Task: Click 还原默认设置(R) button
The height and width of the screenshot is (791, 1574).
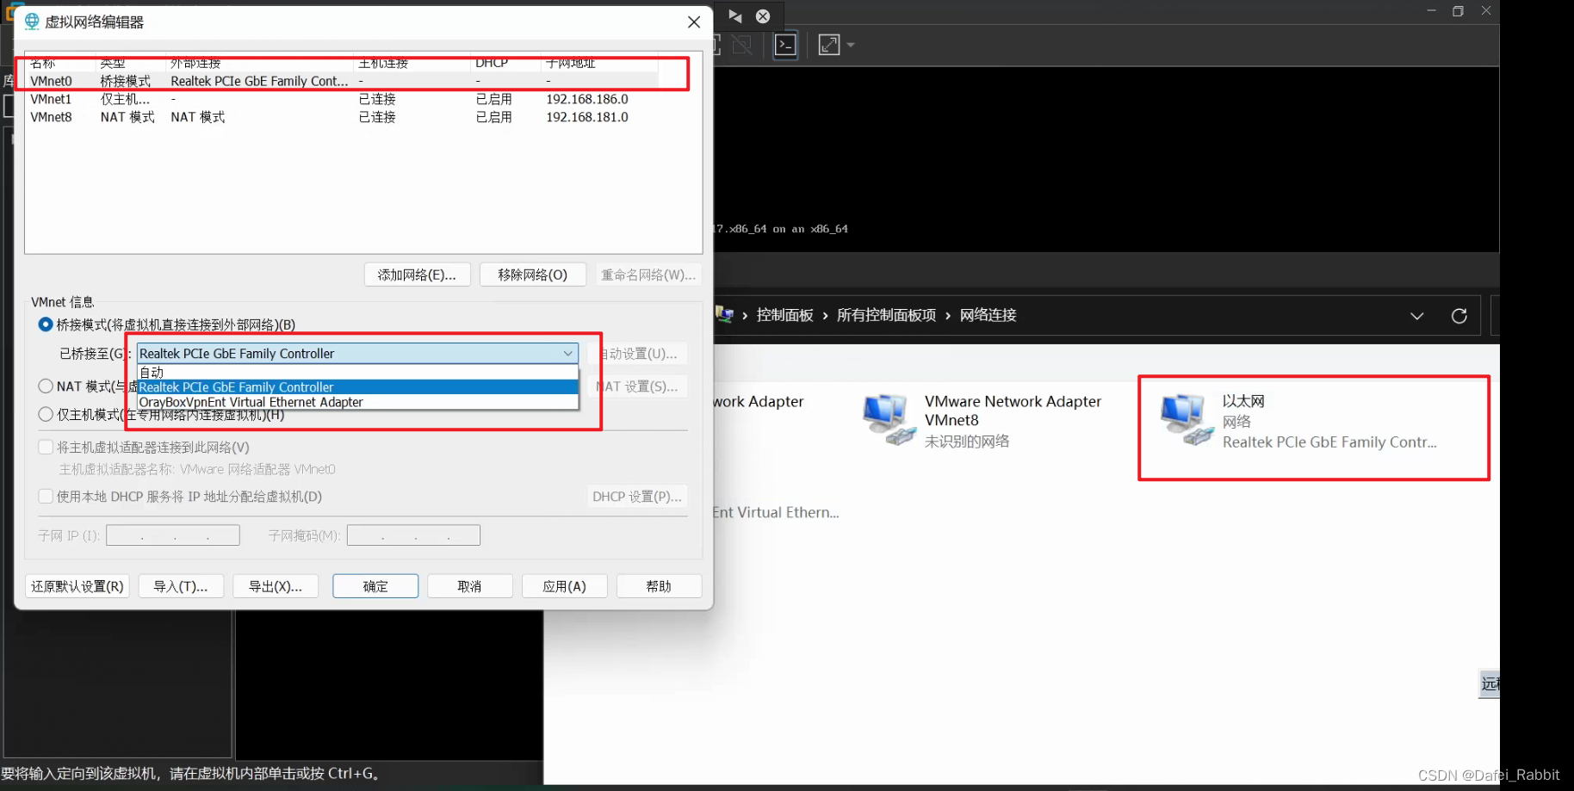Action: [x=77, y=586]
